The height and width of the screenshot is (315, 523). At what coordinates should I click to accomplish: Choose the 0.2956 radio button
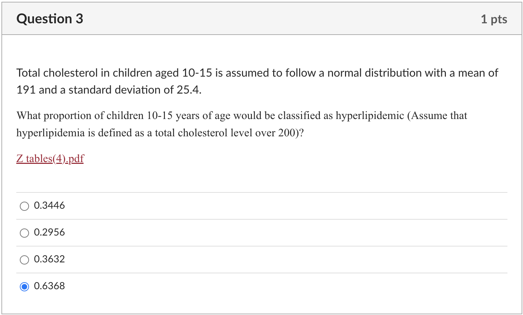coord(24,233)
